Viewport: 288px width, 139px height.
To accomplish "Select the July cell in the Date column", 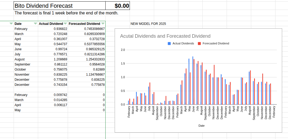I will pos(26,54).
